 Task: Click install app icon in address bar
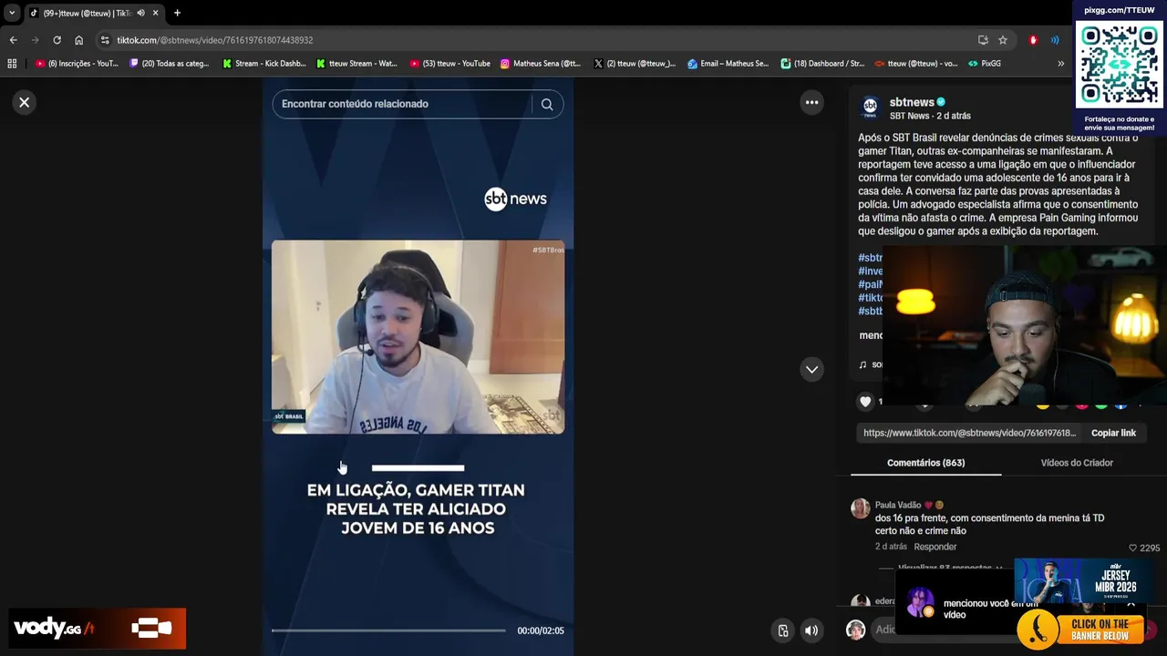[983, 40]
